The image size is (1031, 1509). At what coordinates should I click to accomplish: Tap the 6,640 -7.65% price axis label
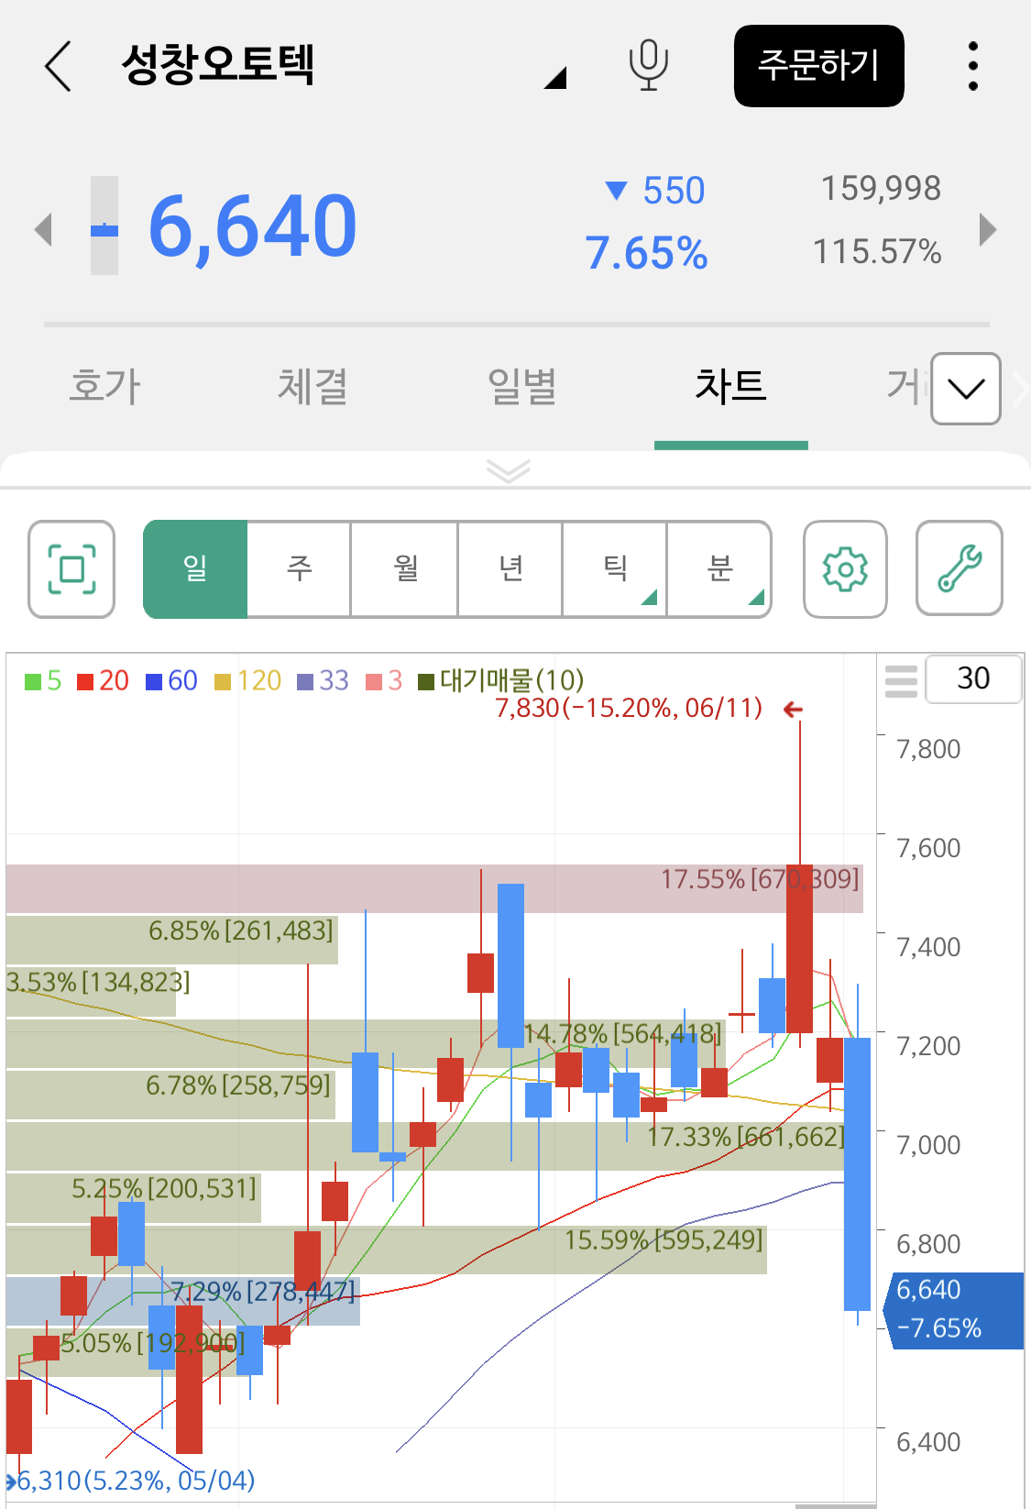pos(953,1310)
